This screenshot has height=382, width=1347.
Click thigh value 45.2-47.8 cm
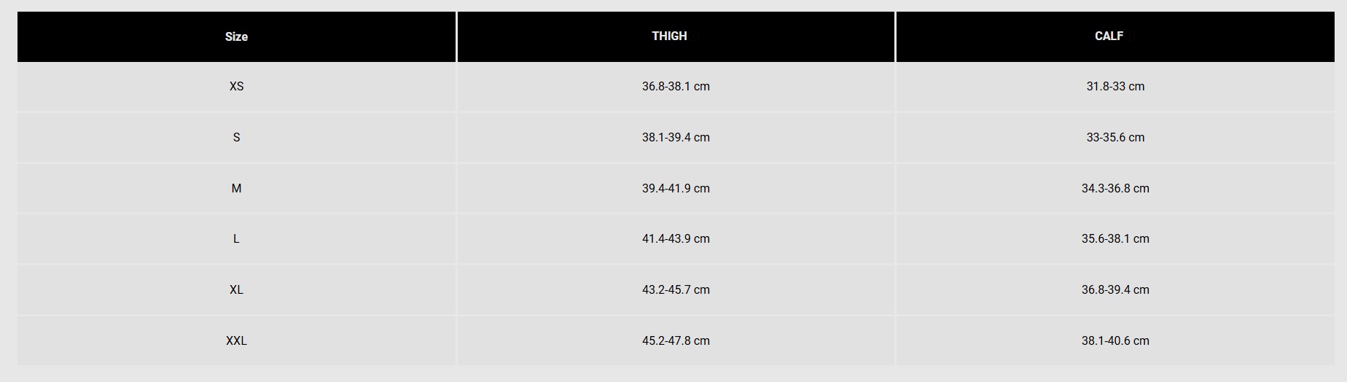coord(676,340)
